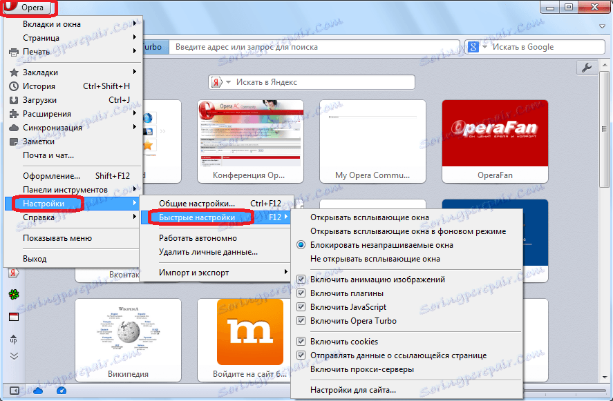
Task: Choose Выход menu item
Action: (x=73, y=259)
